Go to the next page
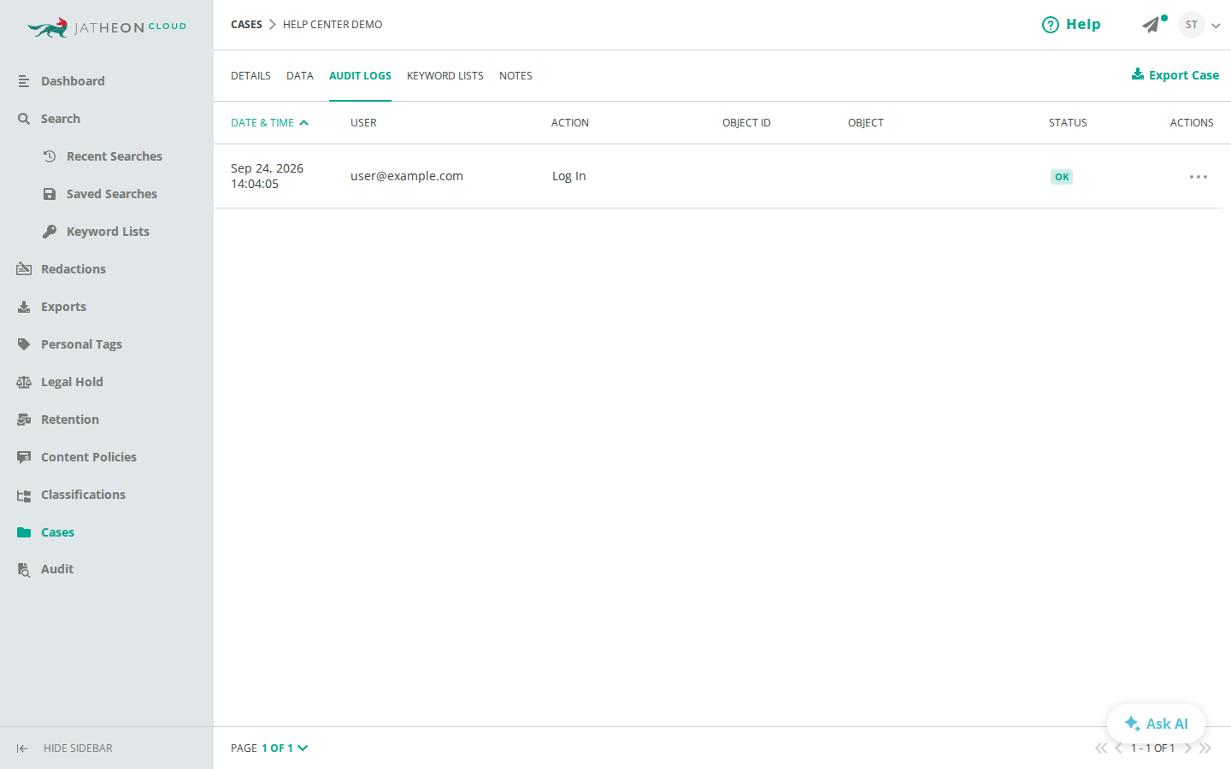The image size is (1231, 769). pyautogui.click(x=1188, y=748)
